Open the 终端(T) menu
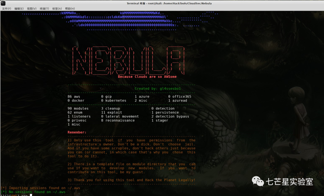The height and width of the screenshot is (196, 324). point(44,9)
